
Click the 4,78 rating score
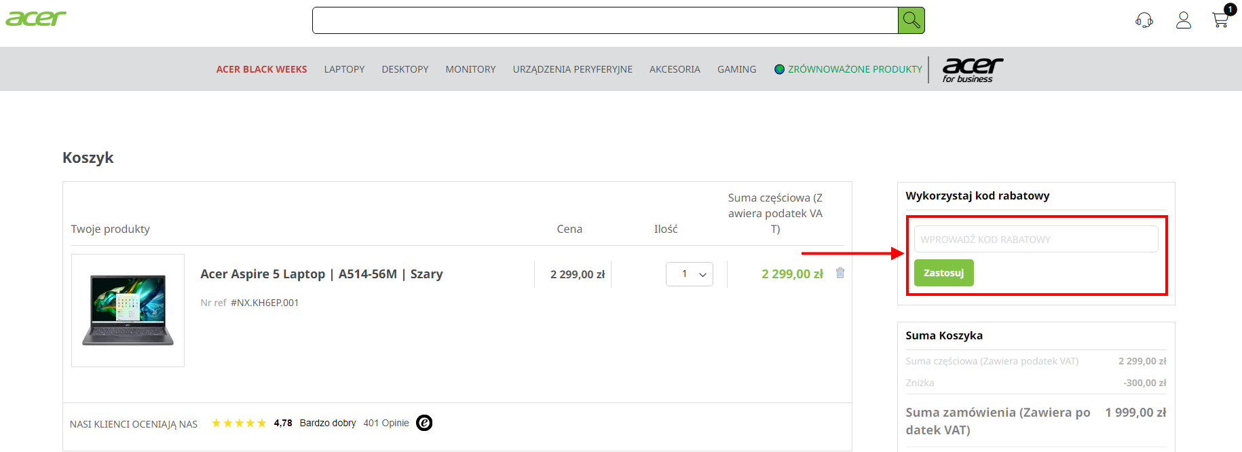[283, 423]
